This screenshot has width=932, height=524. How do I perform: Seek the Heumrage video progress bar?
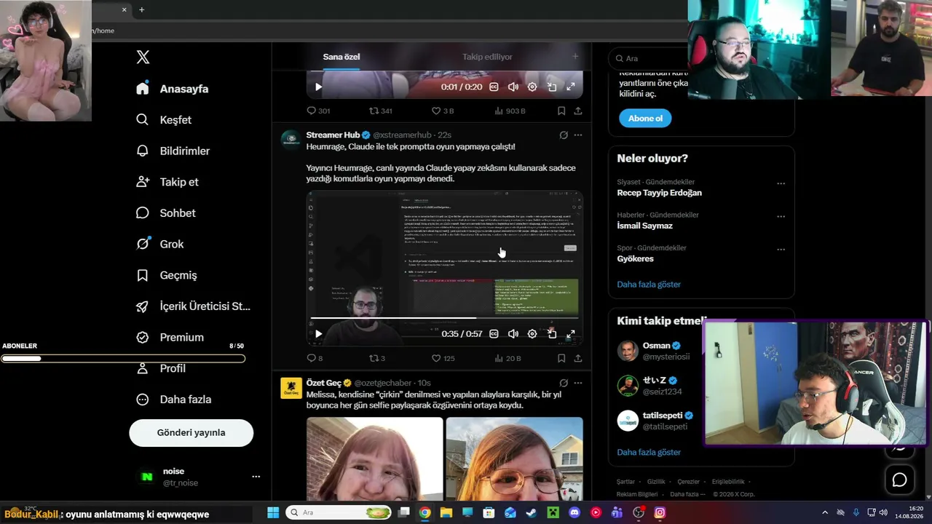[x=445, y=318]
